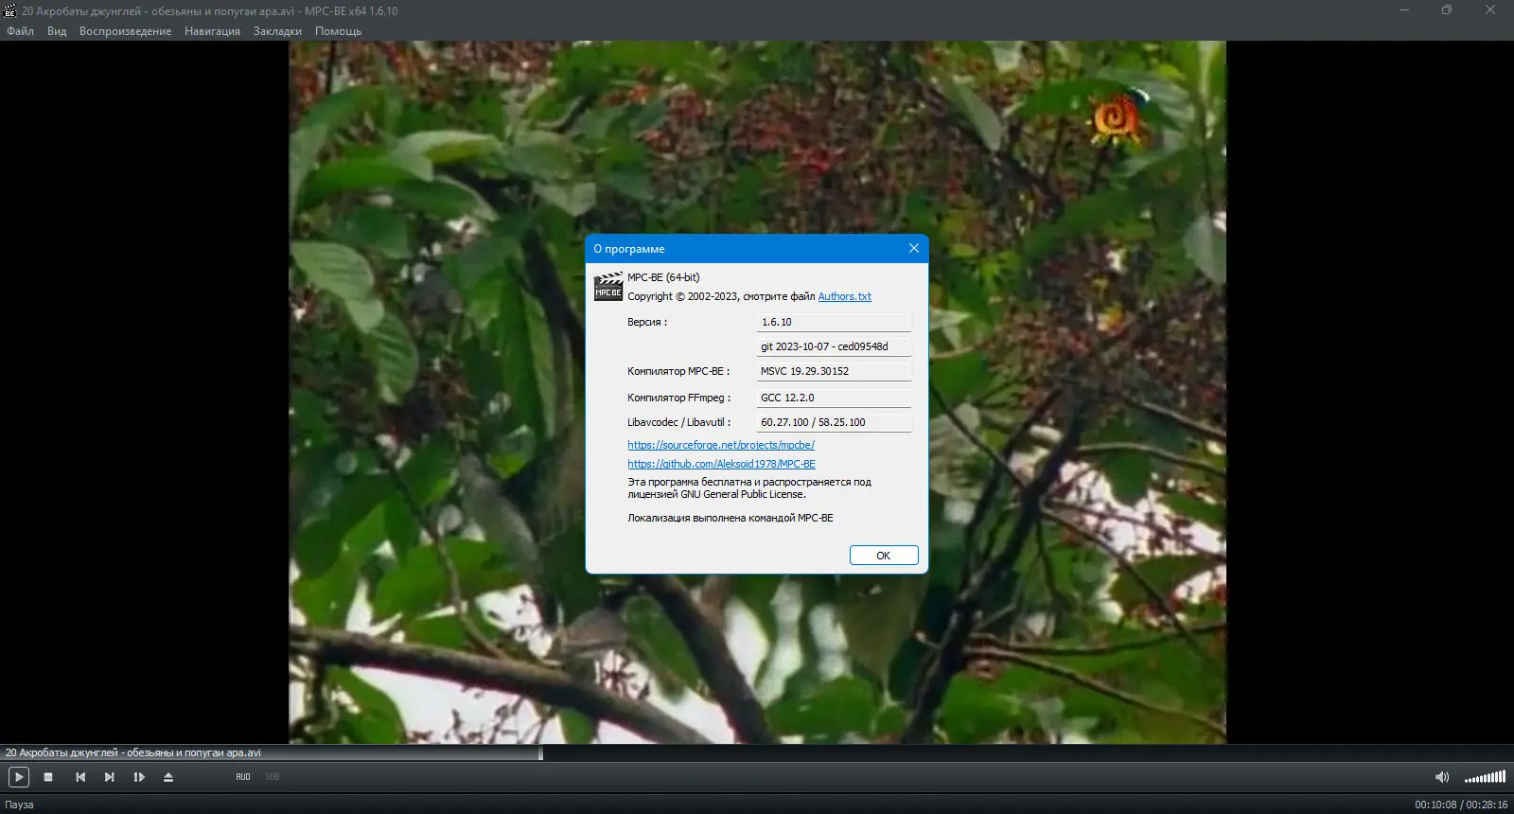The height and width of the screenshot is (814, 1514).
Task: Mute audio with the speaker icon
Action: 1442,777
